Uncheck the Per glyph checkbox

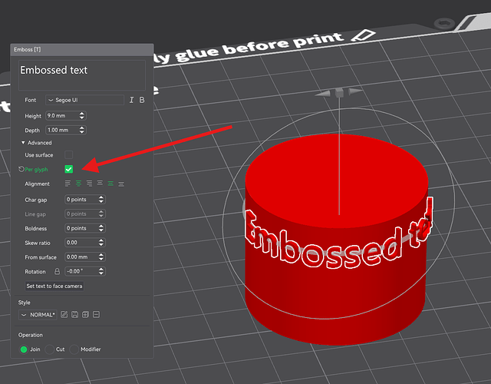click(69, 169)
